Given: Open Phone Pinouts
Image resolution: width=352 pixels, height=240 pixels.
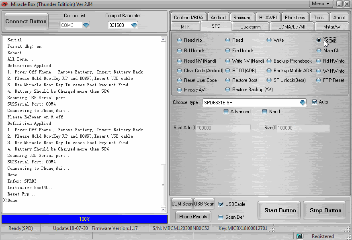Looking at the screenshot, I should pyautogui.click(x=193, y=216).
